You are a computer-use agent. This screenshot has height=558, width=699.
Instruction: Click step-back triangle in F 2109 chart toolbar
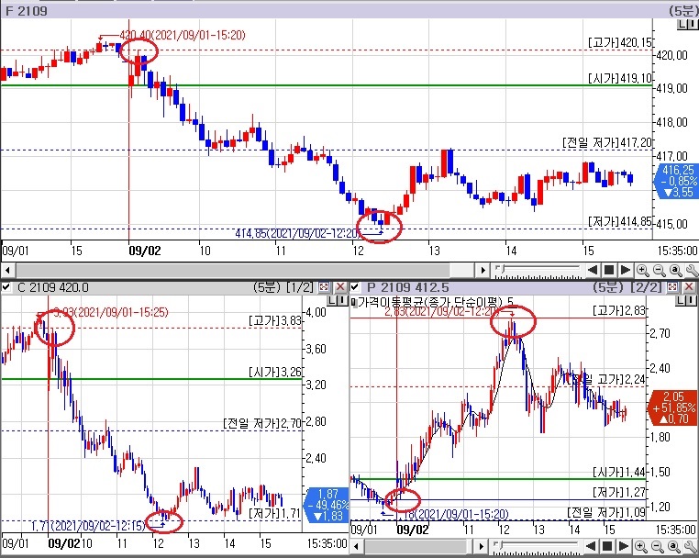(x=592, y=270)
